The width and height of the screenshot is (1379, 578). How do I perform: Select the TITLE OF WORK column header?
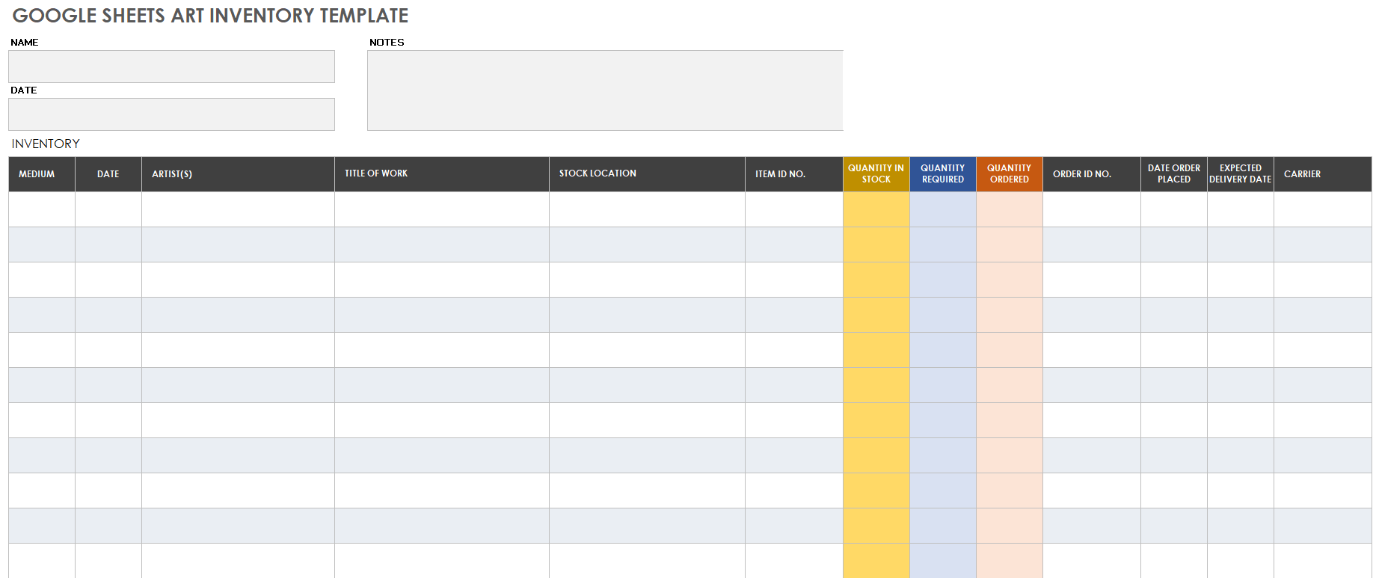[x=442, y=174]
